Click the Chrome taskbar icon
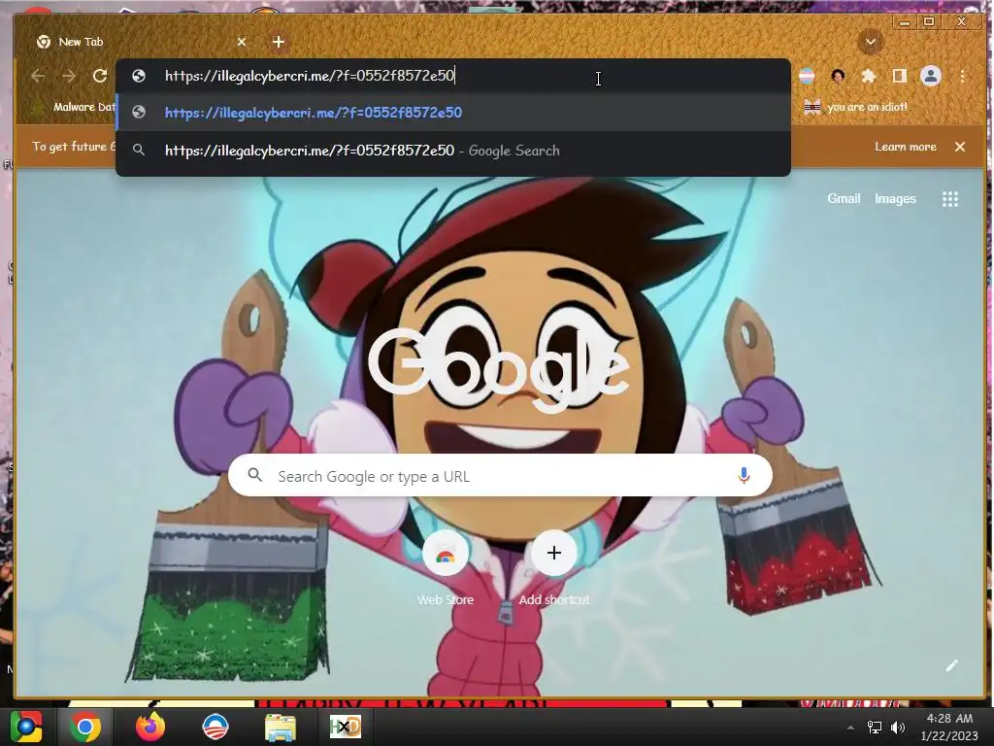Viewport: 994px width, 746px height. (x=85, y=727)
